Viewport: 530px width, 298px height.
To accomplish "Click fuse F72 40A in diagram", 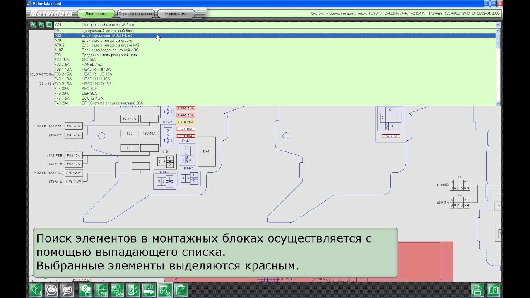I will pos(130,119).
